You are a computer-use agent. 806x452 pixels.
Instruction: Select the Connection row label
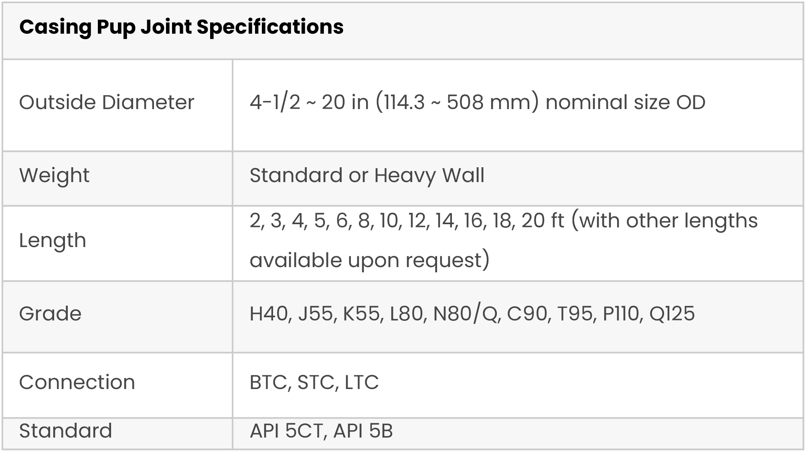pyautogui.click(x=77, y=382)
